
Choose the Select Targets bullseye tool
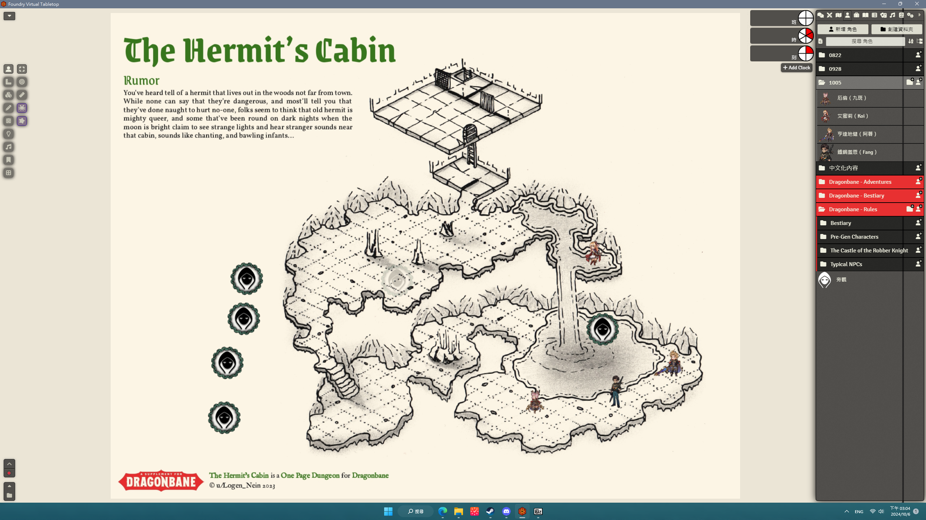[22, 82]
